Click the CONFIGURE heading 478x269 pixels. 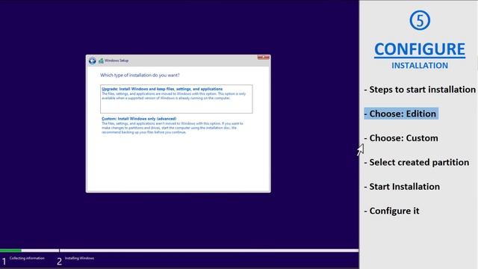[420, 49]
